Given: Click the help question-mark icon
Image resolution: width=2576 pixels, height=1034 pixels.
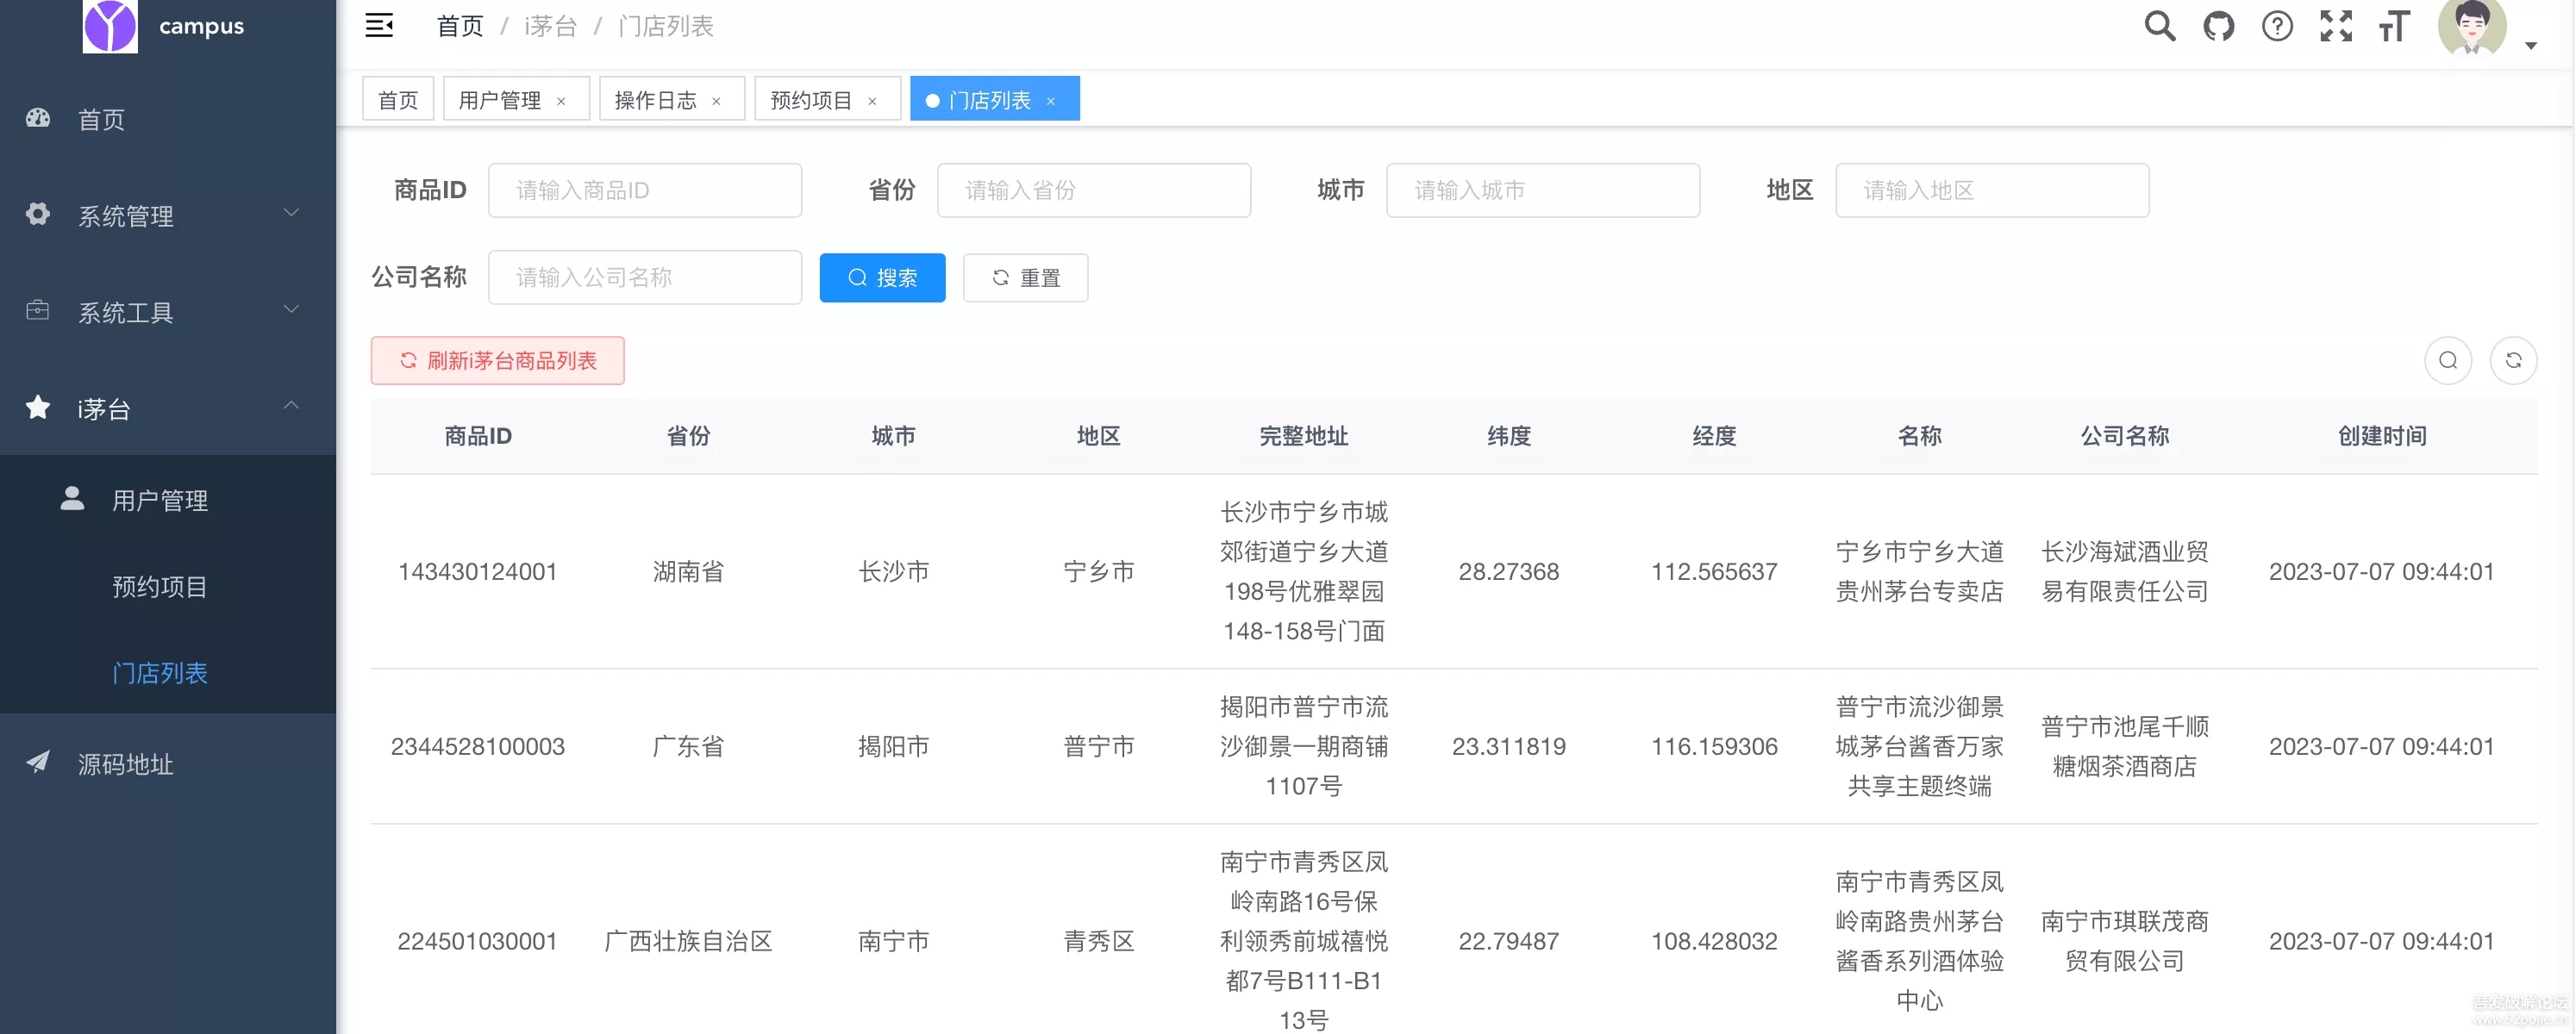Looking at the screenshot, I should coord(2277,26).
